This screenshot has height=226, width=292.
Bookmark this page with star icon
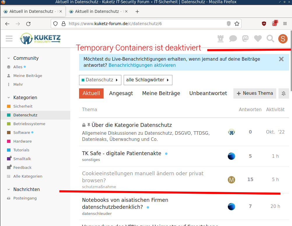(237, 24)
